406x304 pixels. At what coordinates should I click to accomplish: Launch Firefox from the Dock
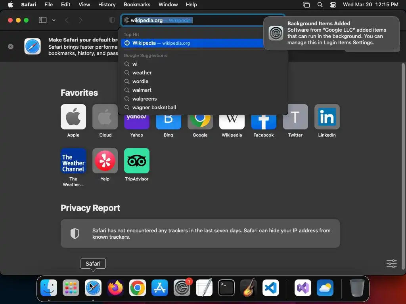pyautogui.click(x=115, y=288)
